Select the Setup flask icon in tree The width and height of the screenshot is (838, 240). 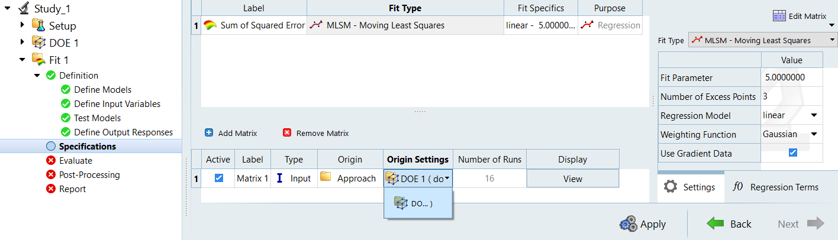point(38,25)
